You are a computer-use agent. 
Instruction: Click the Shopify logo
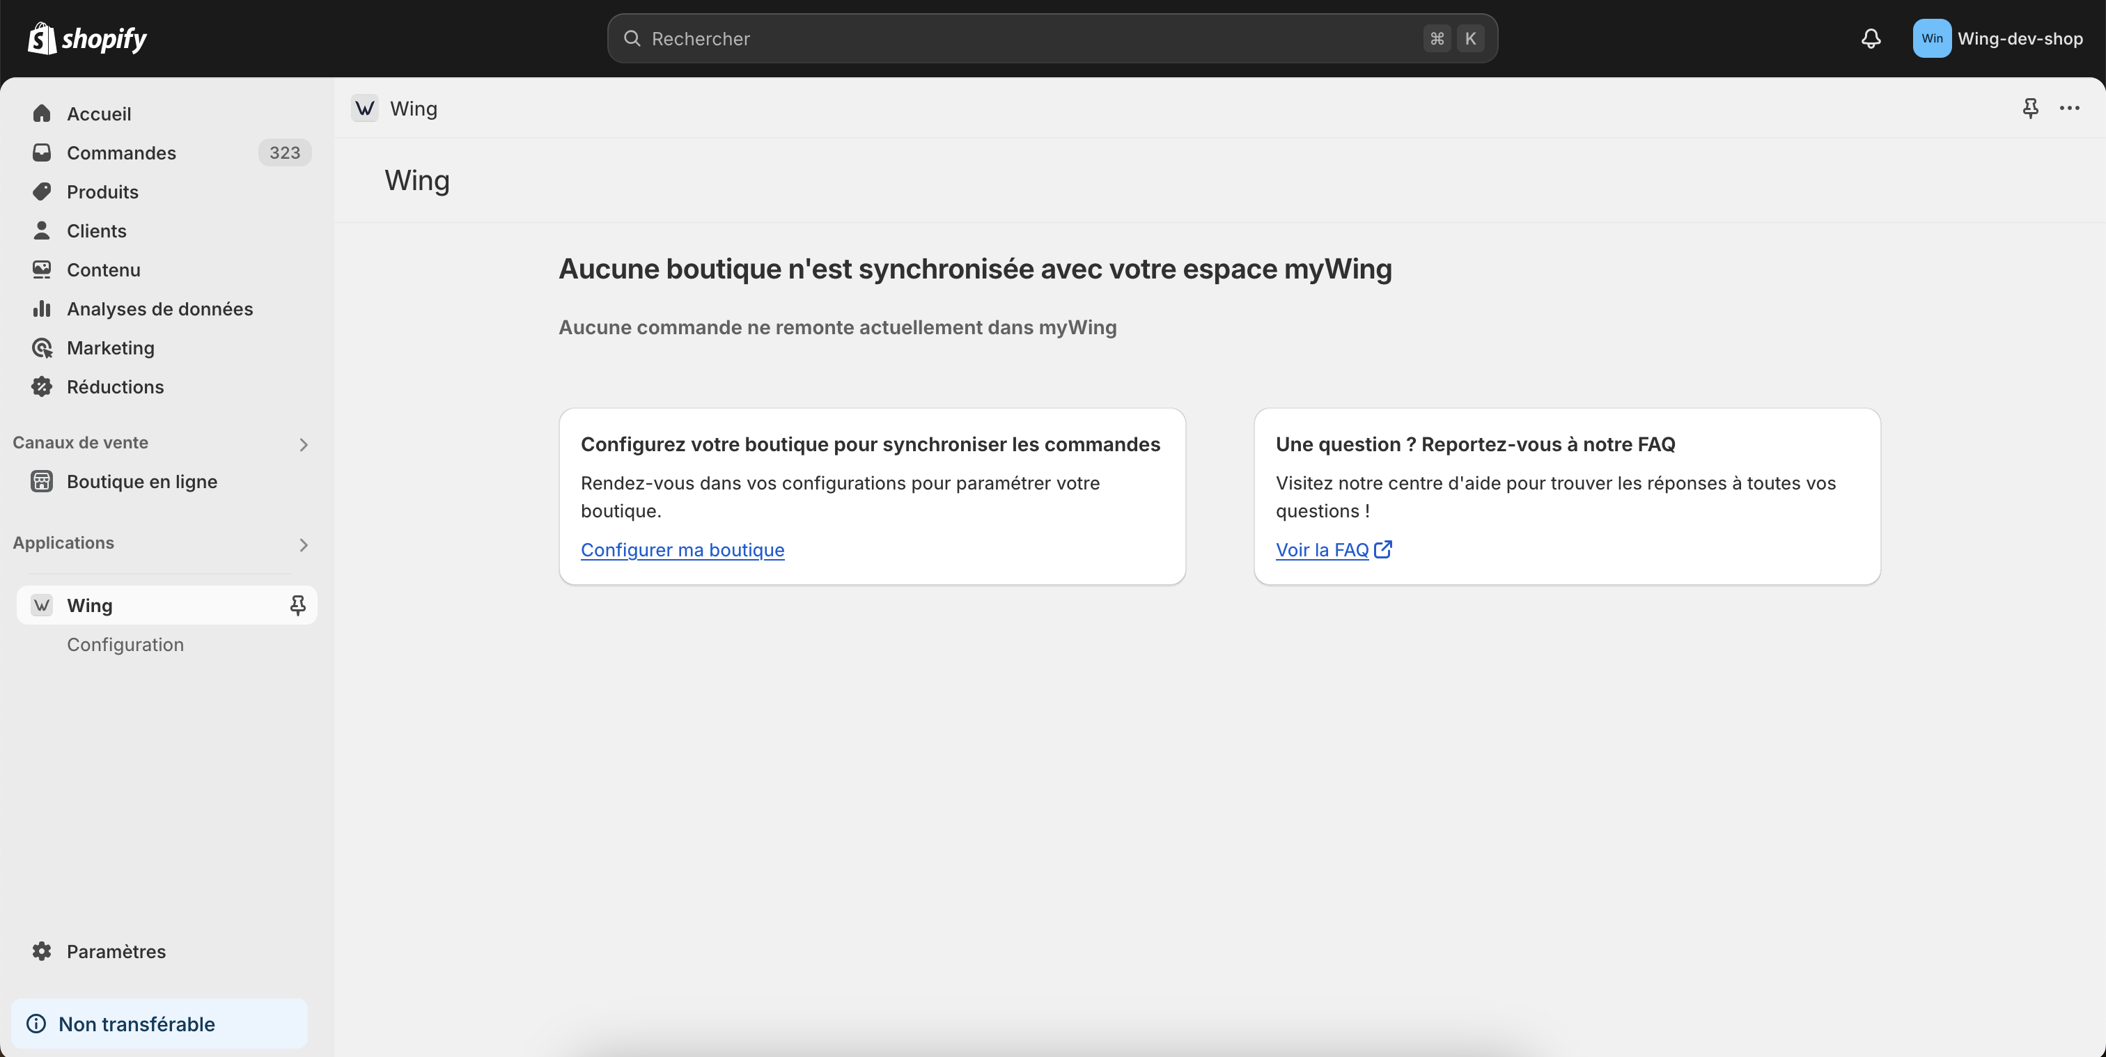[88, 38]
